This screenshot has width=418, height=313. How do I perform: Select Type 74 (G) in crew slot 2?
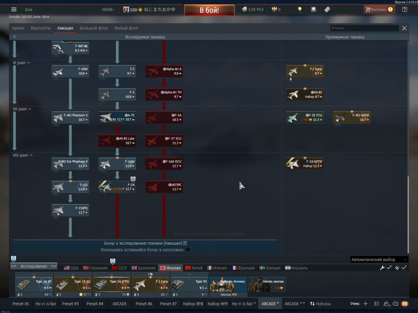point(73,284)
